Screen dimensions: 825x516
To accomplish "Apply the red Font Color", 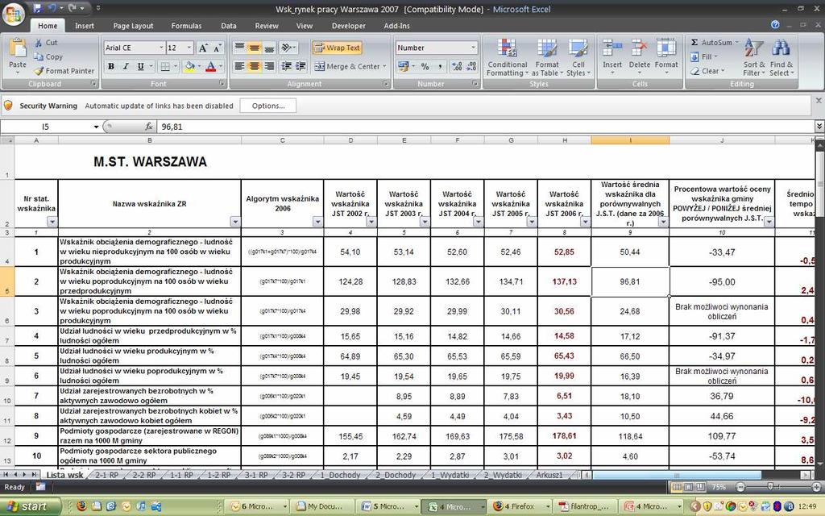I will 210,66.
